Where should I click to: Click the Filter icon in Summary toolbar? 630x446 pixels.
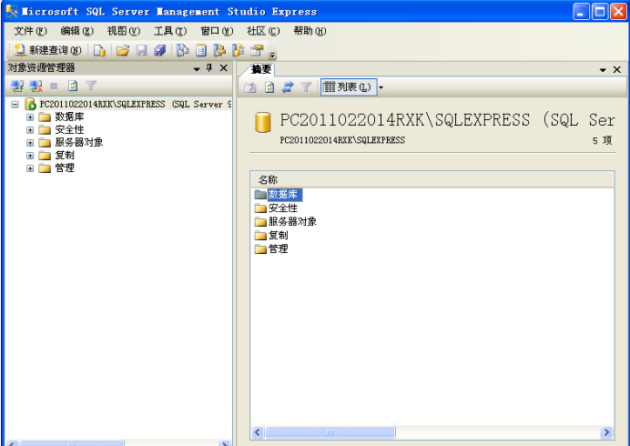(306, 87)
